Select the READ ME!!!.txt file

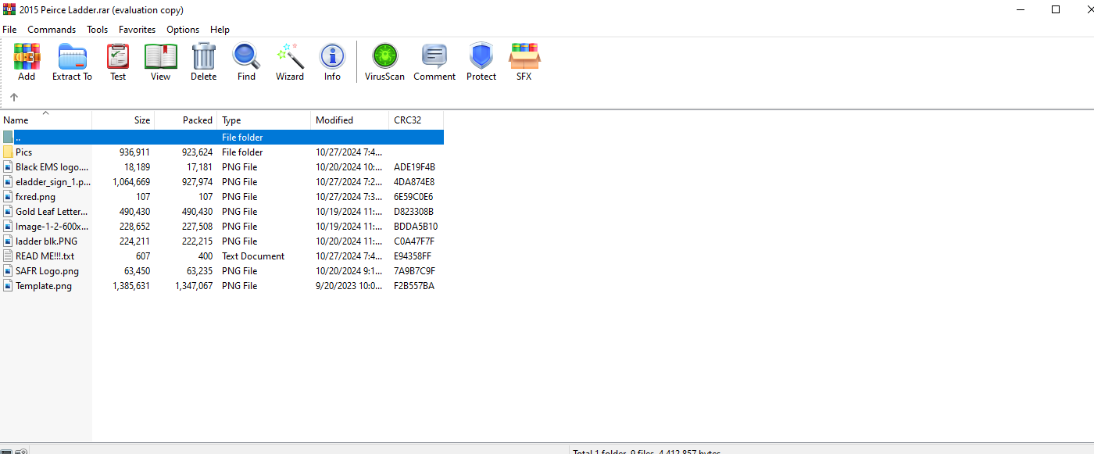45,256
